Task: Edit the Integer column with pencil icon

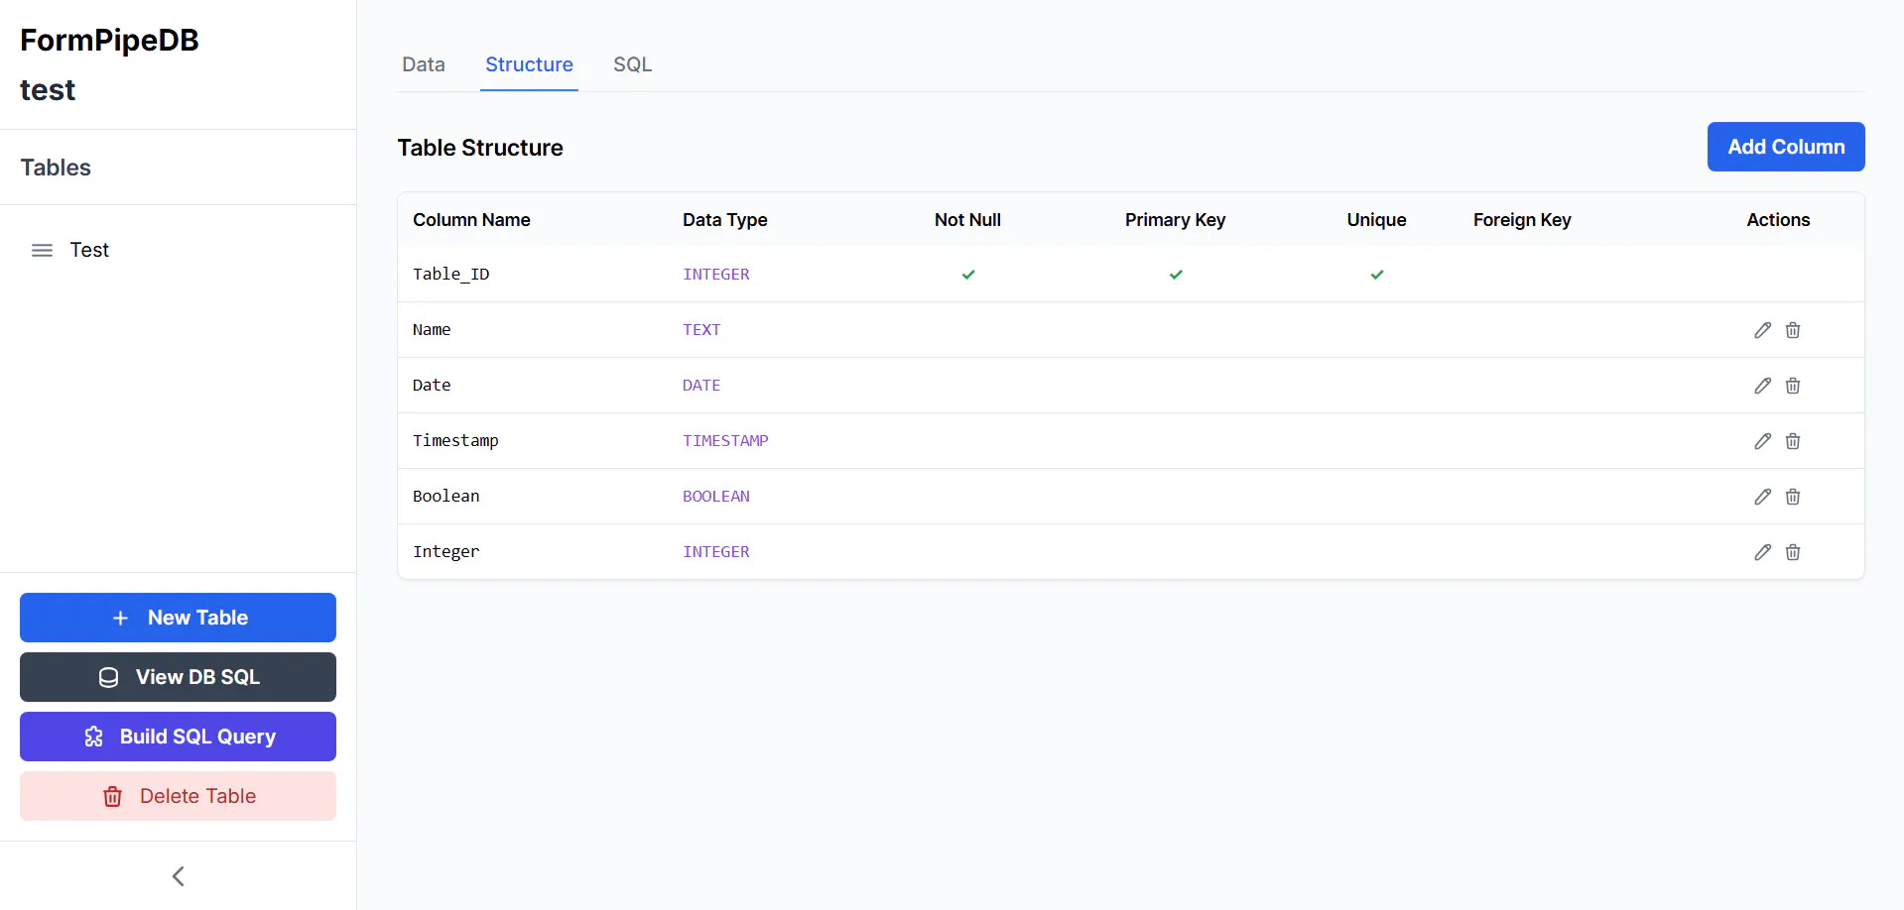Action: 1762,552
